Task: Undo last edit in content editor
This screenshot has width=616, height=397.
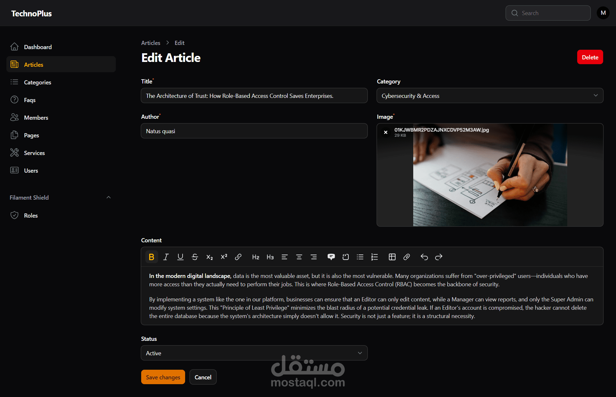Action: [424, 257]
